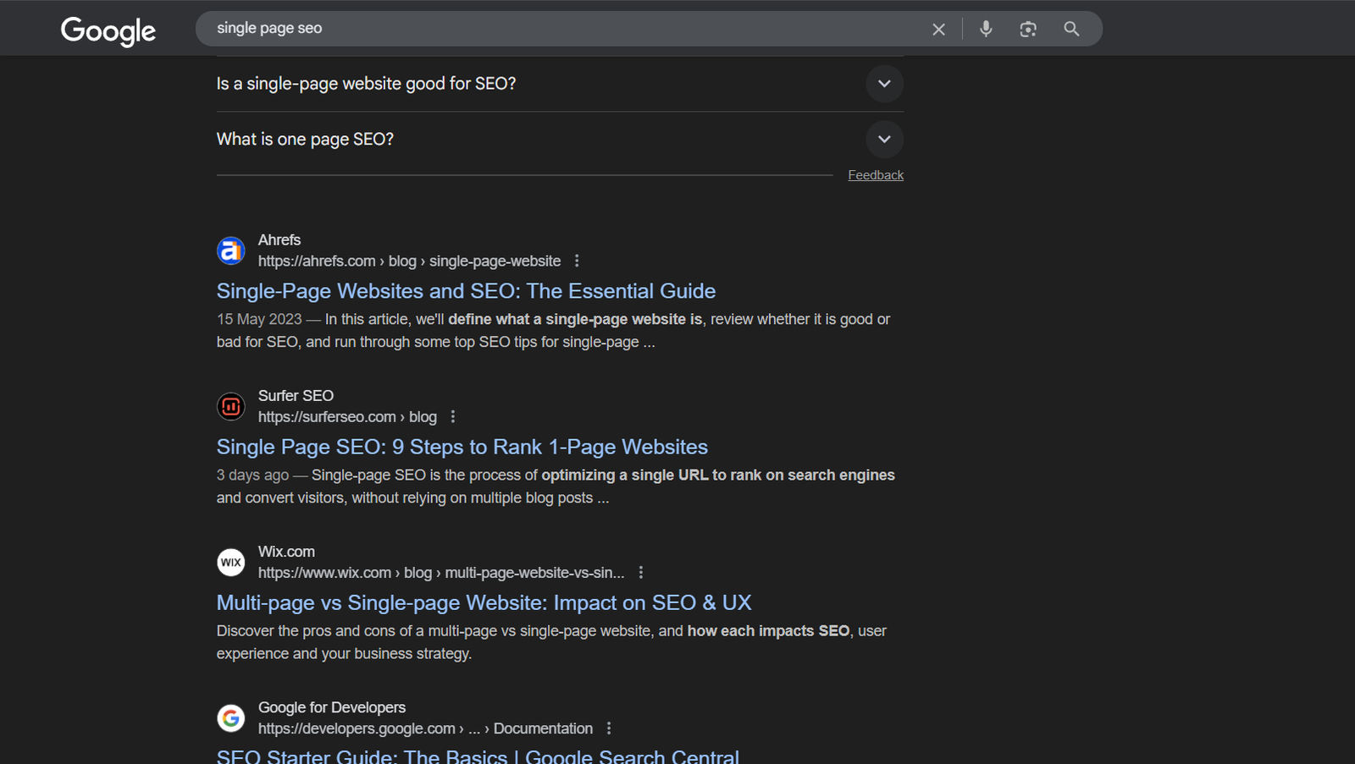Open three-dot menu for Google Developers result

coord(609,728)
